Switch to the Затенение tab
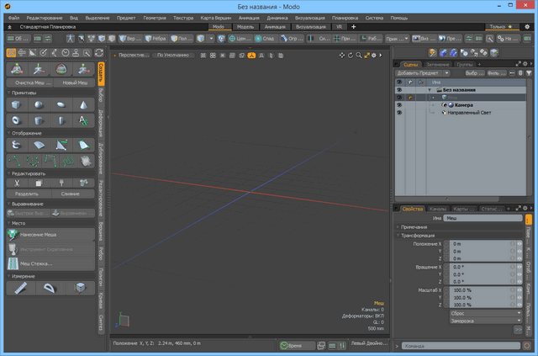538x356 pixels. click(437, 64)
